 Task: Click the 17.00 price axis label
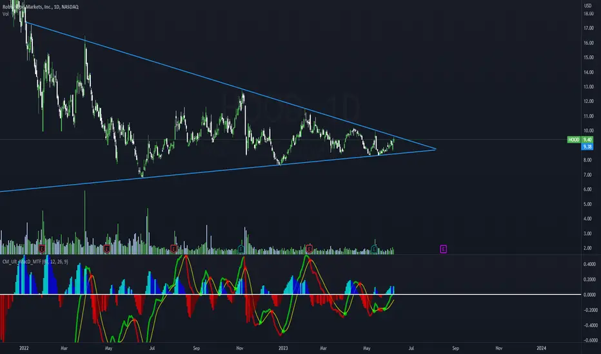tap(588, 28)
